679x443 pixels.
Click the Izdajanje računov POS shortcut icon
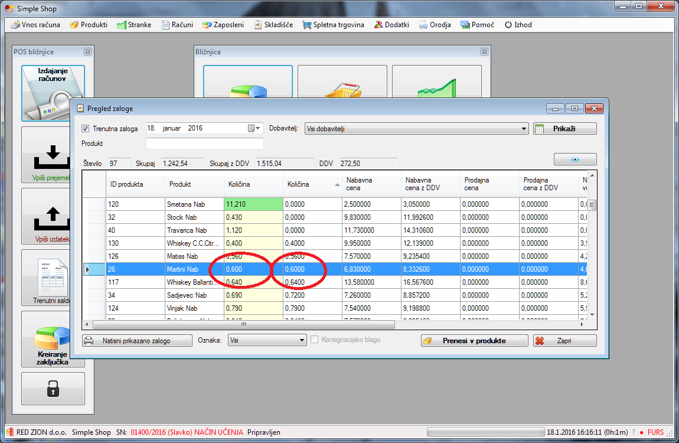coord(53,93)
